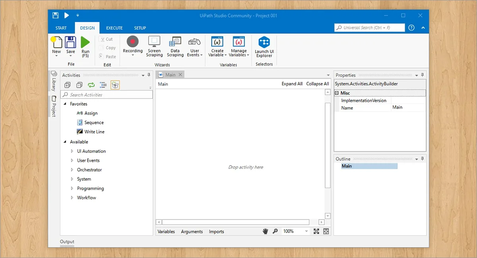Collapse the Available tree group

click(65, 142)
